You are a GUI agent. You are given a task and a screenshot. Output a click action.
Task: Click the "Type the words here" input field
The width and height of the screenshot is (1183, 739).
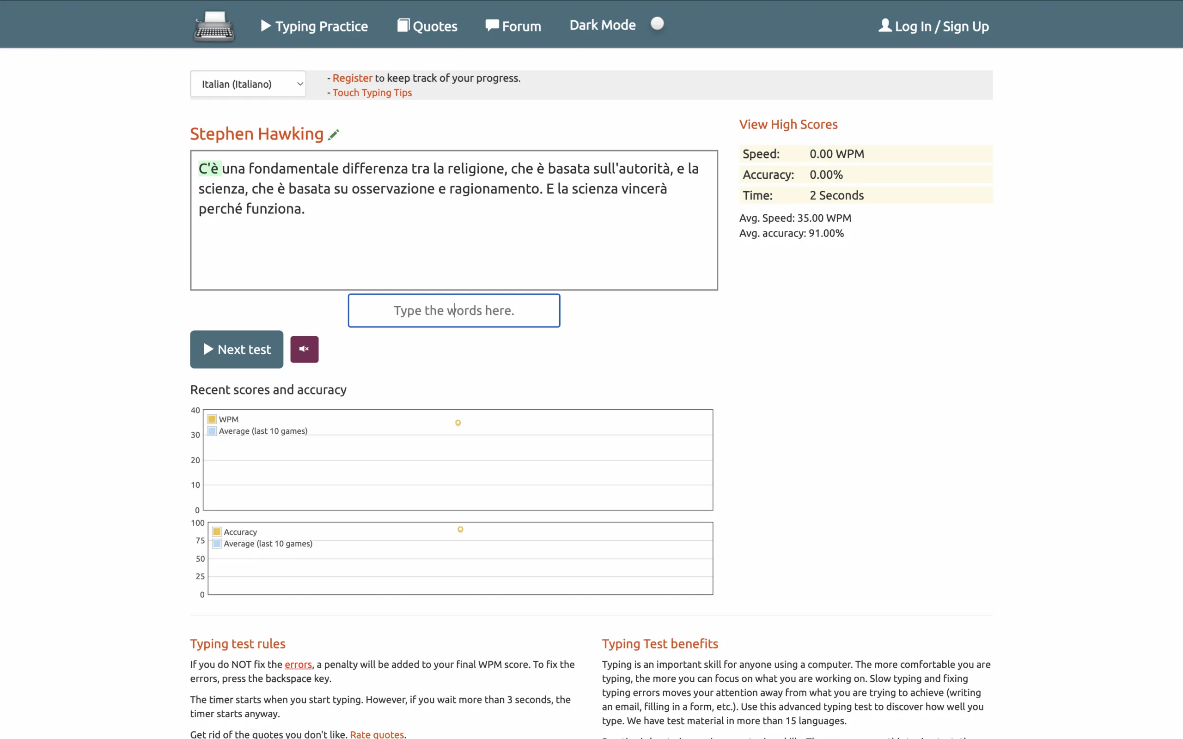click(454, 310)
